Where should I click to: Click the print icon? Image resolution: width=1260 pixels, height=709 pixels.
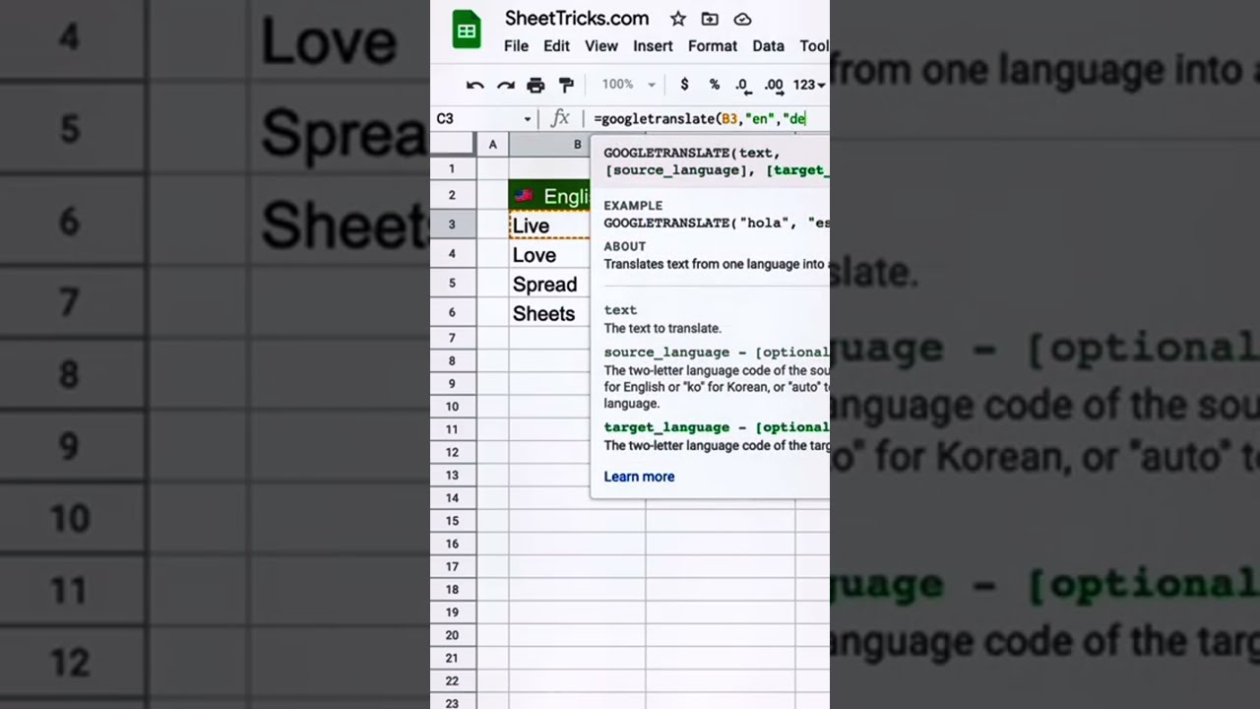coord(535,86)
